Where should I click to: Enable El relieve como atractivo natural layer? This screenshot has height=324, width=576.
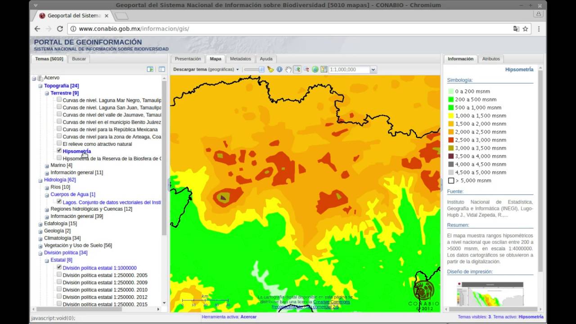59,144
